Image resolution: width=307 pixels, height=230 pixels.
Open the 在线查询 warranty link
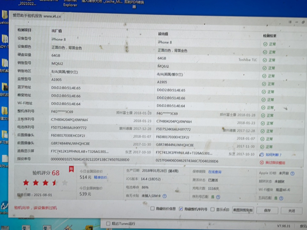click(x=215, y=172)
